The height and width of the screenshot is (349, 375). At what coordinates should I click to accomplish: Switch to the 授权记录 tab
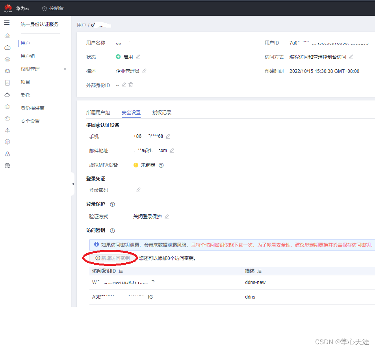click(162, 112)
